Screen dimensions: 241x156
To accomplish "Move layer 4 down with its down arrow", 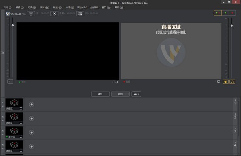I will 3,148.
